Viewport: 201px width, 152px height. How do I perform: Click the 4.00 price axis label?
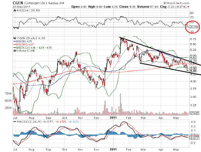coord(193,81)
